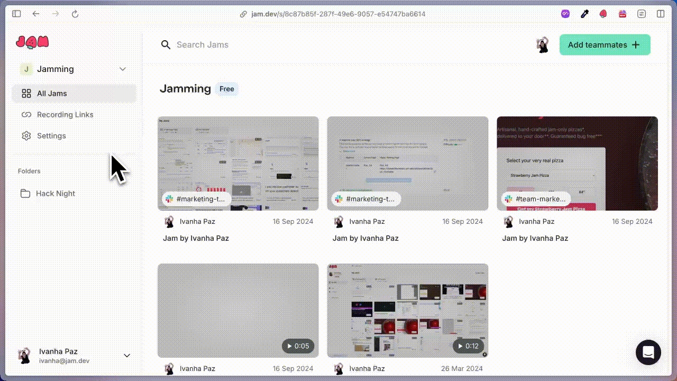Go back using the browser back arrow
This screenshot has width=677, height=381.
36,14
